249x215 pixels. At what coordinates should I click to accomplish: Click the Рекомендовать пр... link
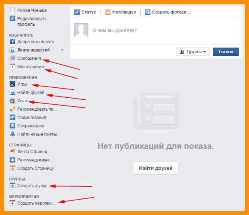click(37, 109)
